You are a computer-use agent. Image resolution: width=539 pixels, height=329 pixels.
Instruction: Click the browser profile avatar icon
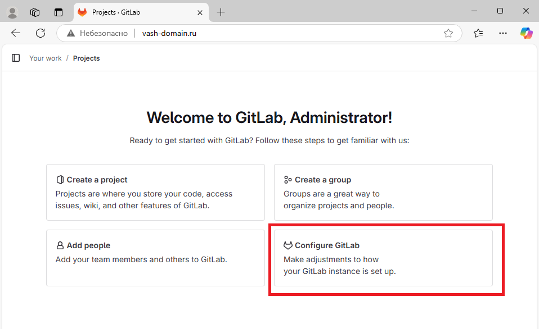tap(13, 12)
